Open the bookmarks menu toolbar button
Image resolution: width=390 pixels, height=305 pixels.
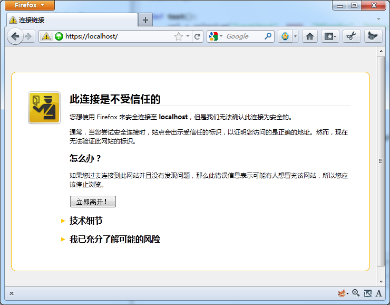330,36
